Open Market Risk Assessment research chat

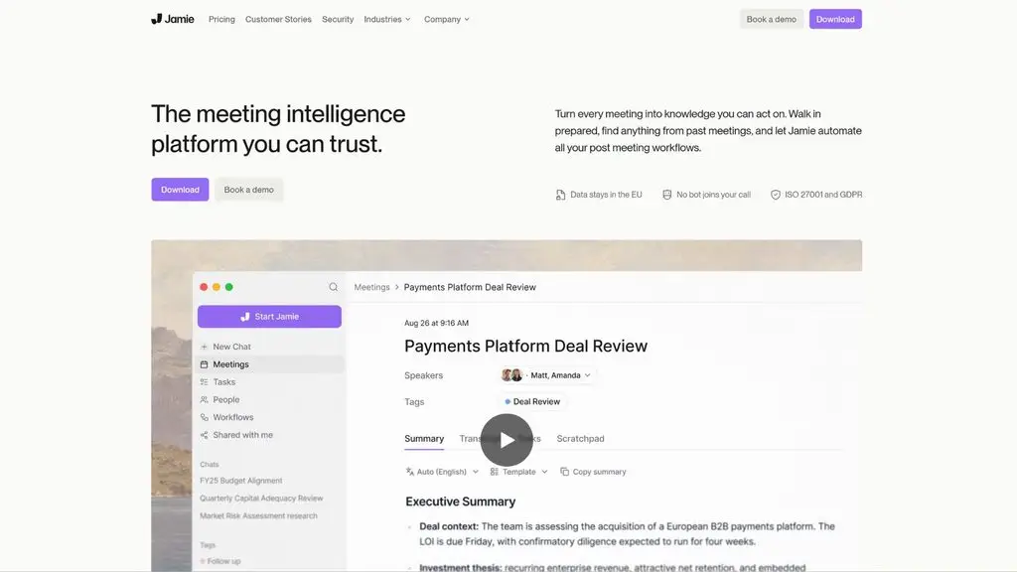coord(258,515)
